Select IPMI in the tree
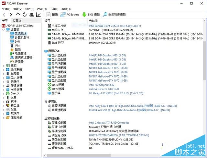 [17, 46]
